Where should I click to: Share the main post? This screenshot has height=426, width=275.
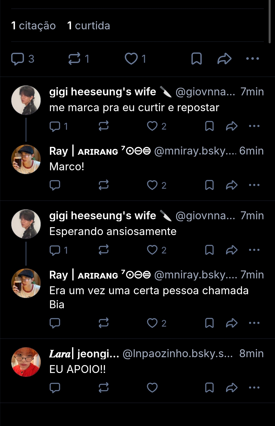click(x=224, y=59)
